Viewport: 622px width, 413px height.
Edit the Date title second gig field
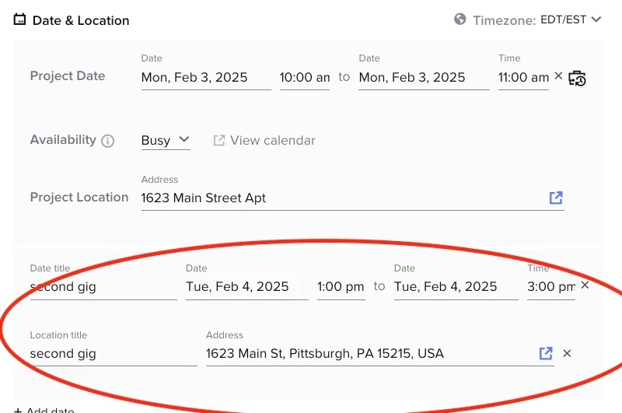click(103, 286)
